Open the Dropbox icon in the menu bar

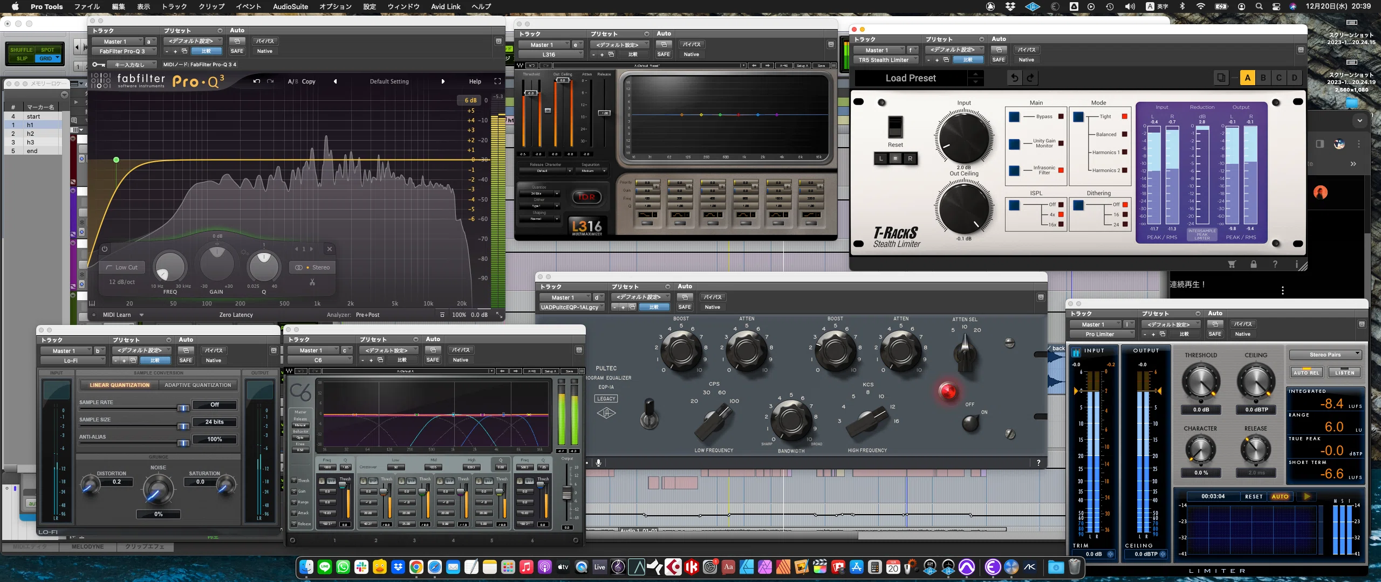[x=1010, y=6]
